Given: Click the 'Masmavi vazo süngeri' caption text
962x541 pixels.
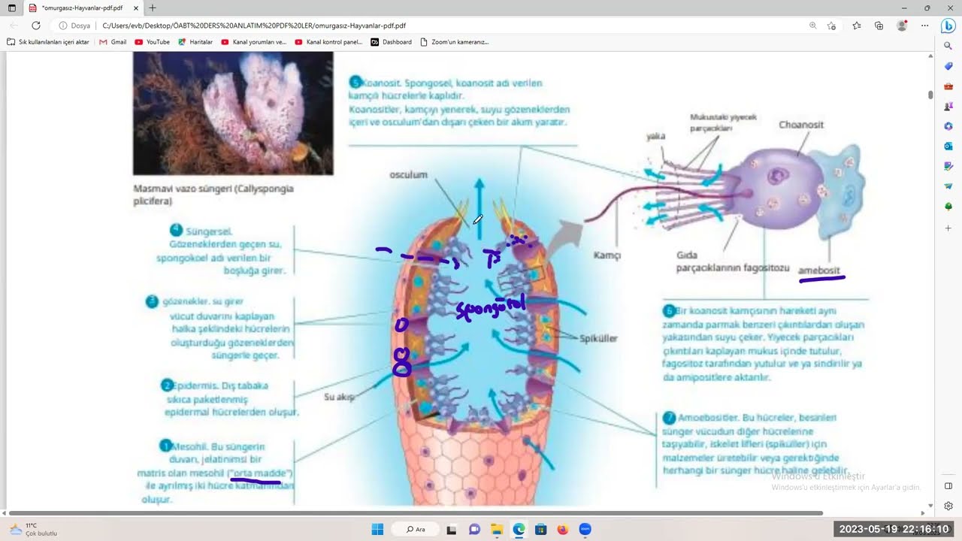Looking at the screenshot, I should 213,195.
